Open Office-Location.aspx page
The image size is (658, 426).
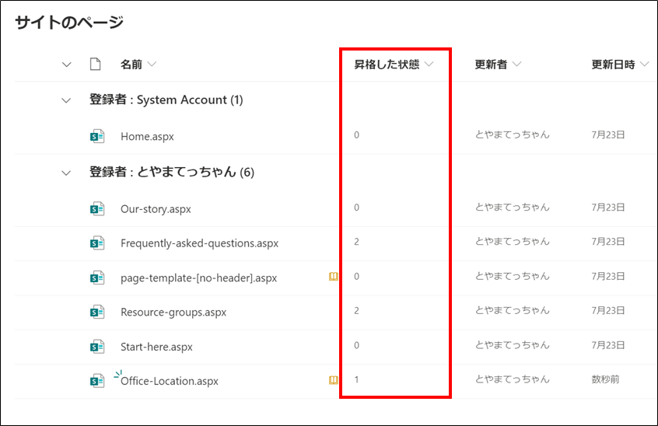pyautogui.click(x=169, y=381)
